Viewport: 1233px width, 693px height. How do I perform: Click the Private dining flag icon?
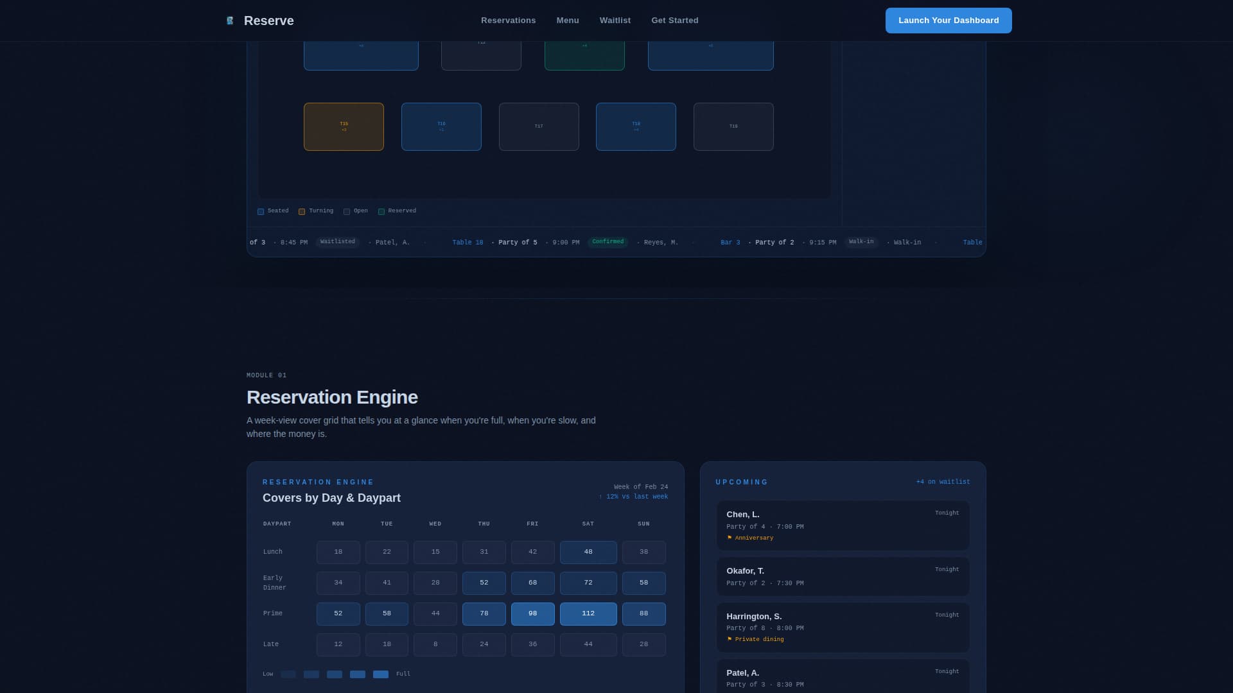[x=730, y=639]
